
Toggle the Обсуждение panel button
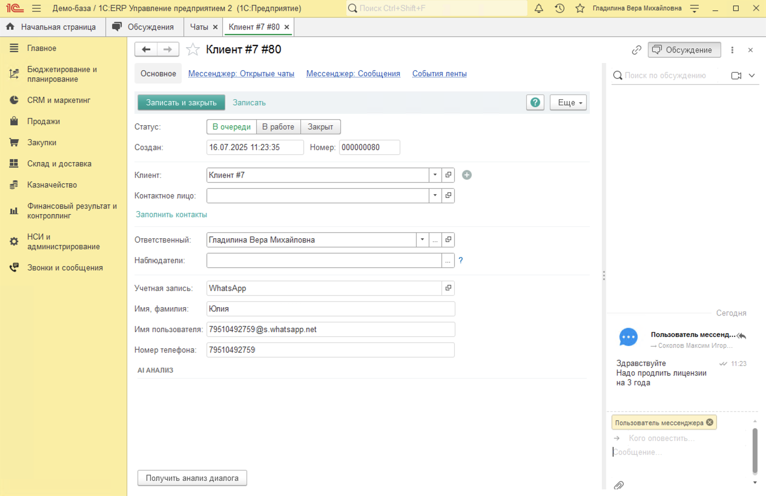point(684,50)
